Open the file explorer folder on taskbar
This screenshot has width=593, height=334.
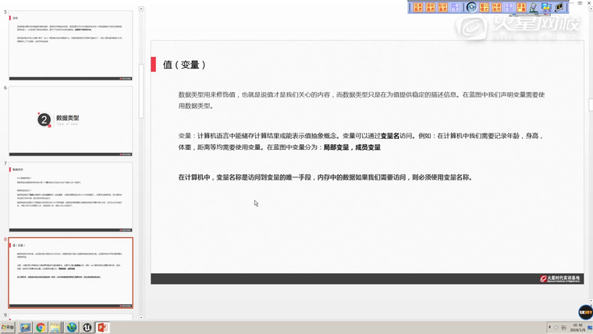coord(55,327)
